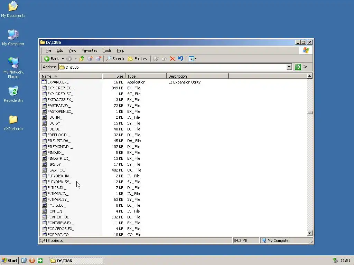Click the Start button

point(9,261)
